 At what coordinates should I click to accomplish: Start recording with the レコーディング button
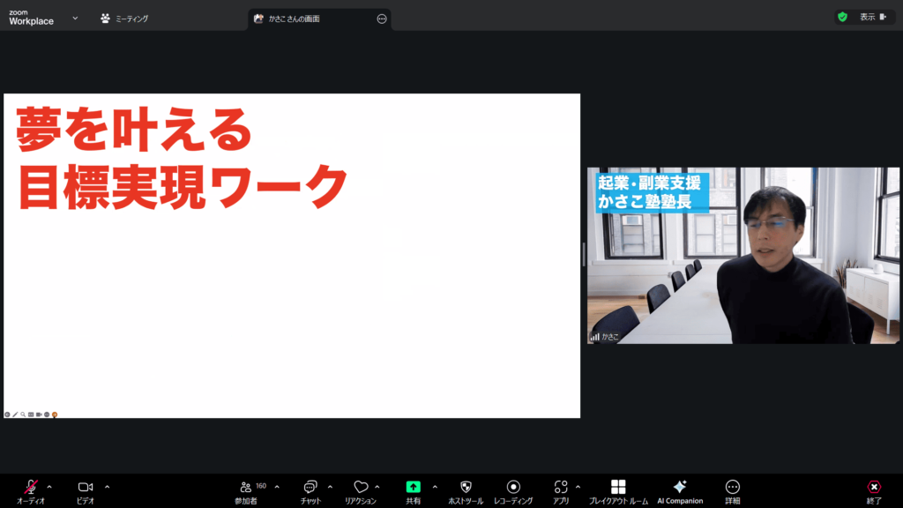pos(513,488)
